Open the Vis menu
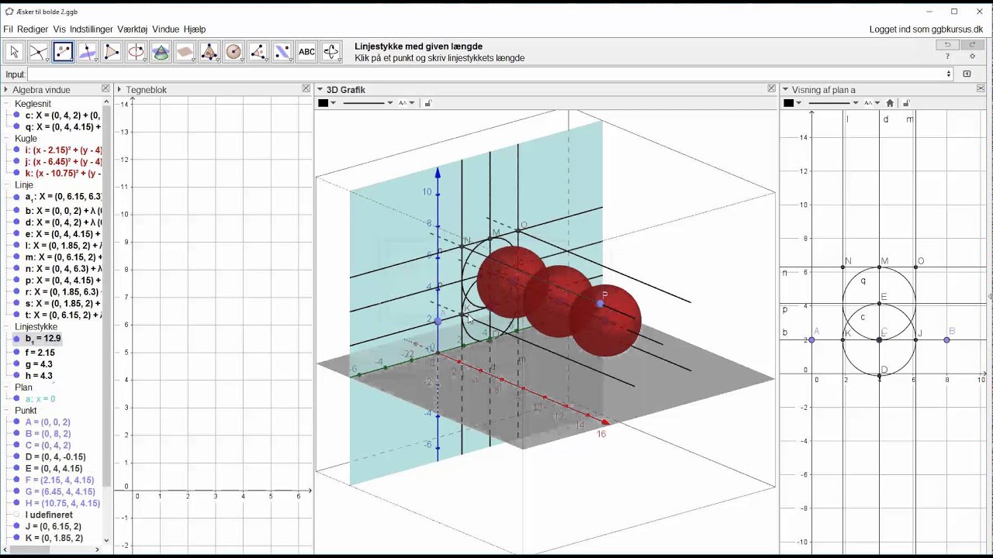The width and height of the screenshot is (993, 558). pos(59,29)
